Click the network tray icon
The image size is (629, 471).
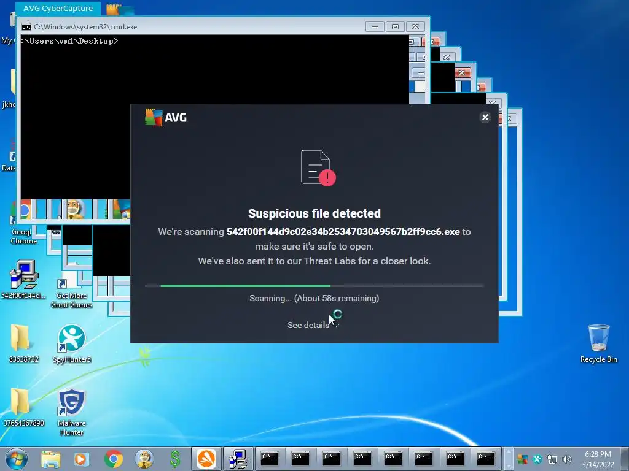[552, 459]
